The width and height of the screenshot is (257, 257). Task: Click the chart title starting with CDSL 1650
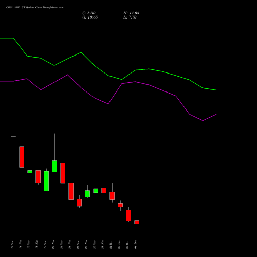[35, 8]
